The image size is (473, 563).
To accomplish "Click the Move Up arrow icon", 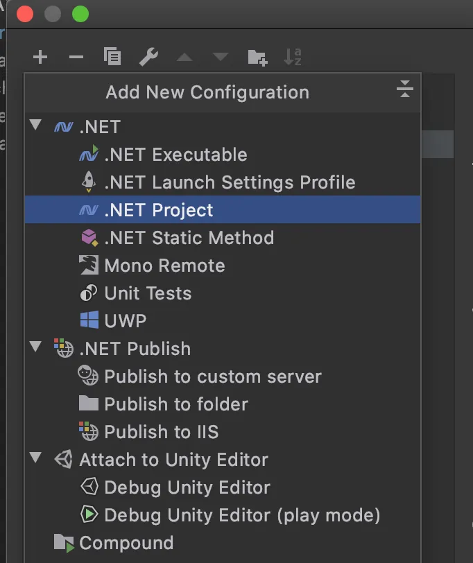I will [x=184, y=57].
